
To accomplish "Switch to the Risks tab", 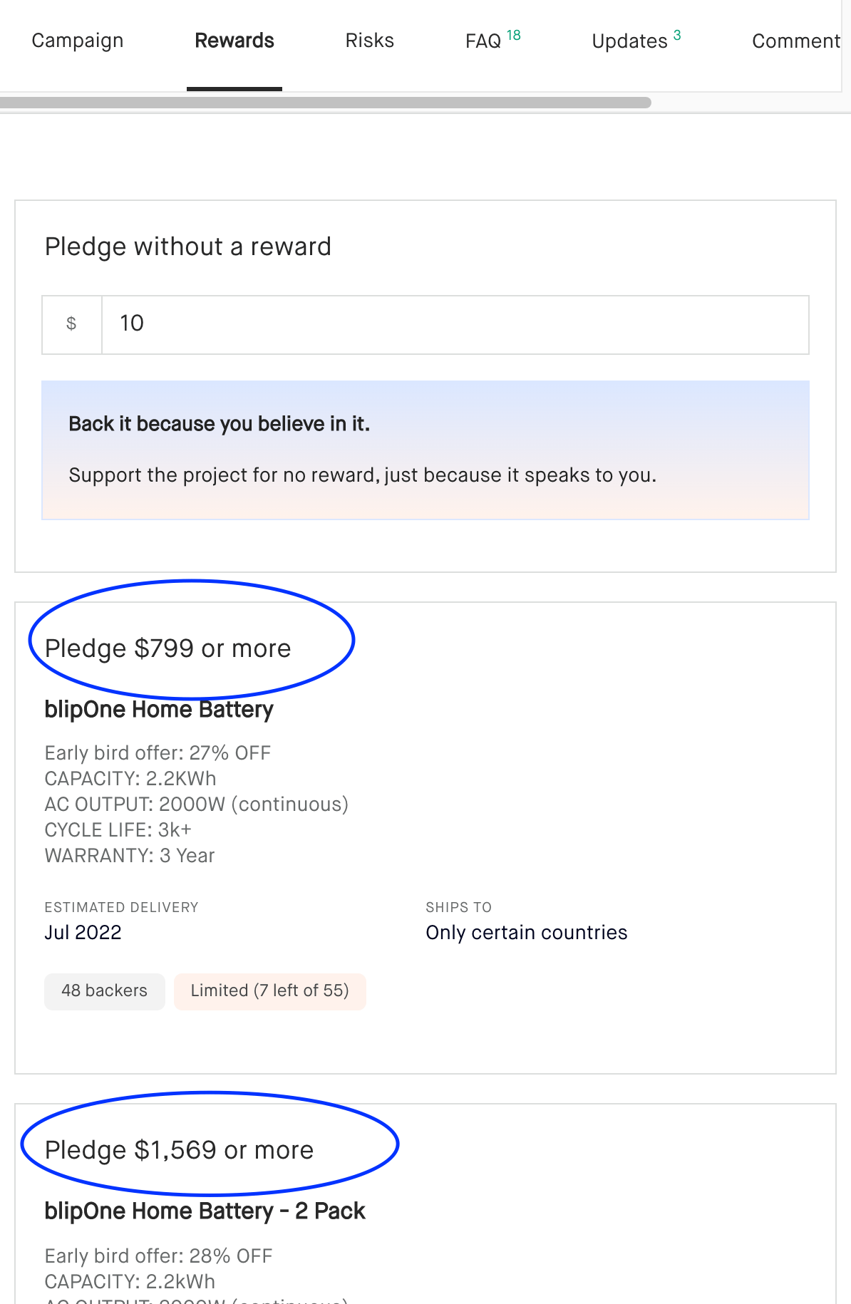I will (369, 41).
